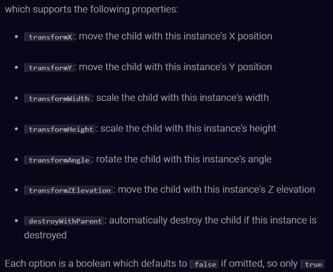Viewport: 333px width, 272px height.
Task: Click the word 'destroyed' on wrapped line
Action: pyautogui.click(x=45, y=235)
